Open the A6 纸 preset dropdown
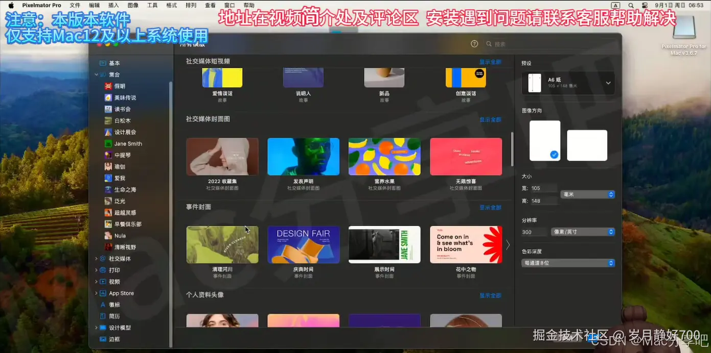Viewport: 711px width, 353px height. pyautogui.click(x=568, y=83)
